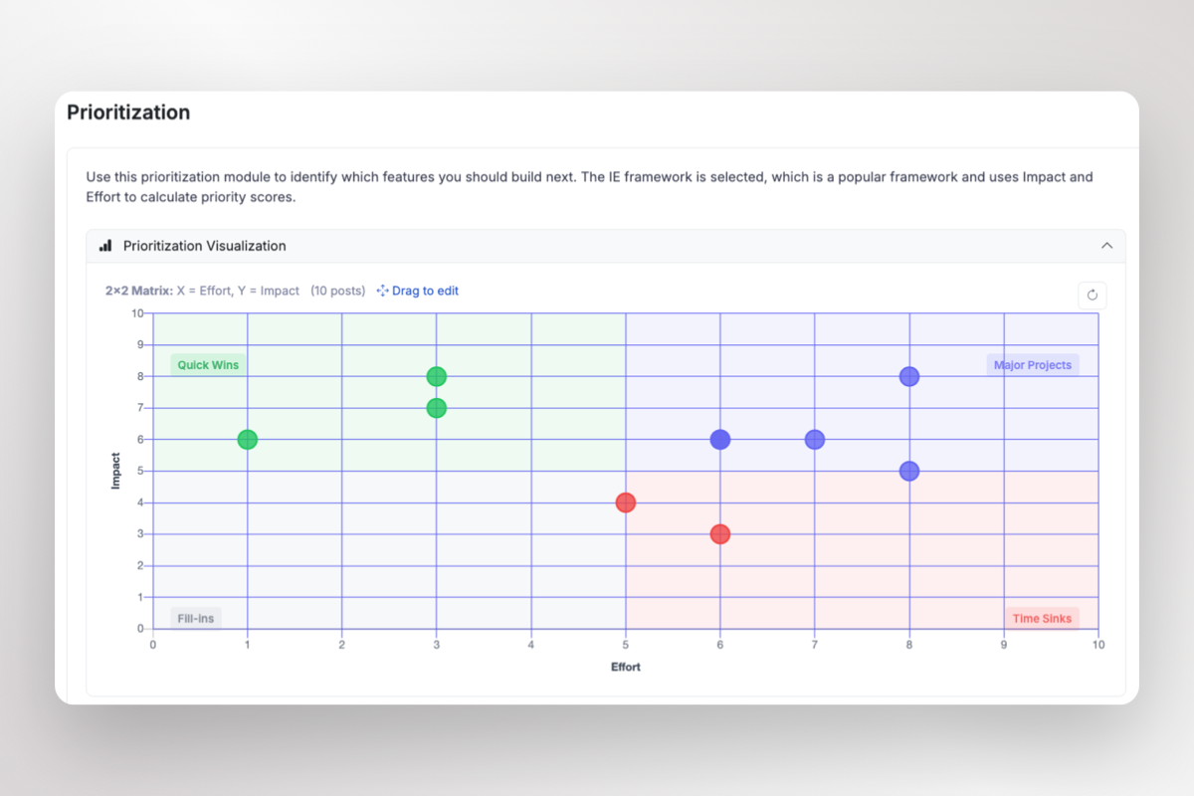This screenshot has width=1194, height=796.
Task: Collapse the Prioritization Visualization panel via the chevron
Action: coord(1106,245)
